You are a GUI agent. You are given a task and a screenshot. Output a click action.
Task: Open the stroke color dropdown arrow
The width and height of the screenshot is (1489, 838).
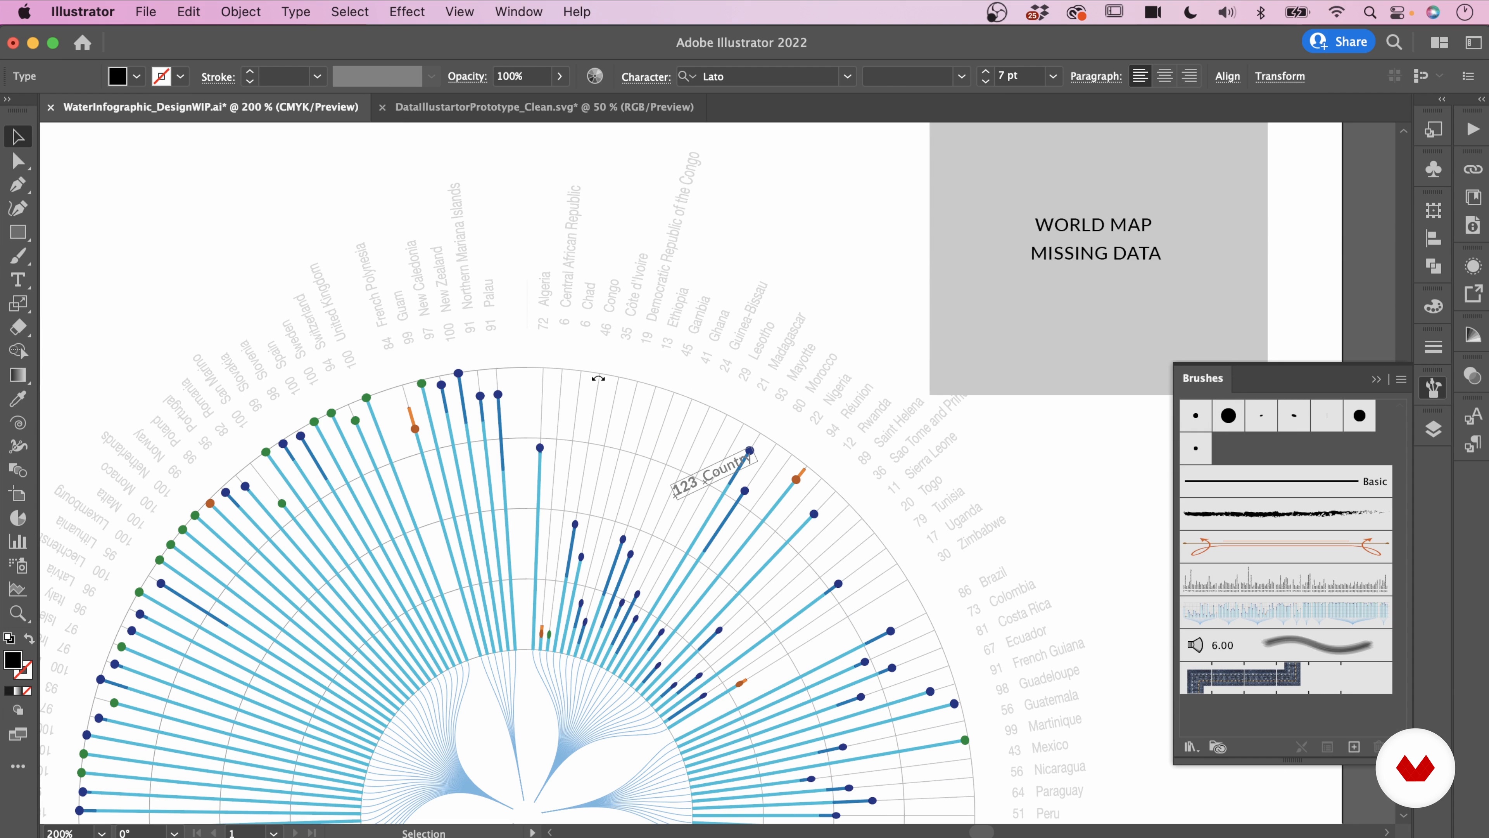pos(180,76)
